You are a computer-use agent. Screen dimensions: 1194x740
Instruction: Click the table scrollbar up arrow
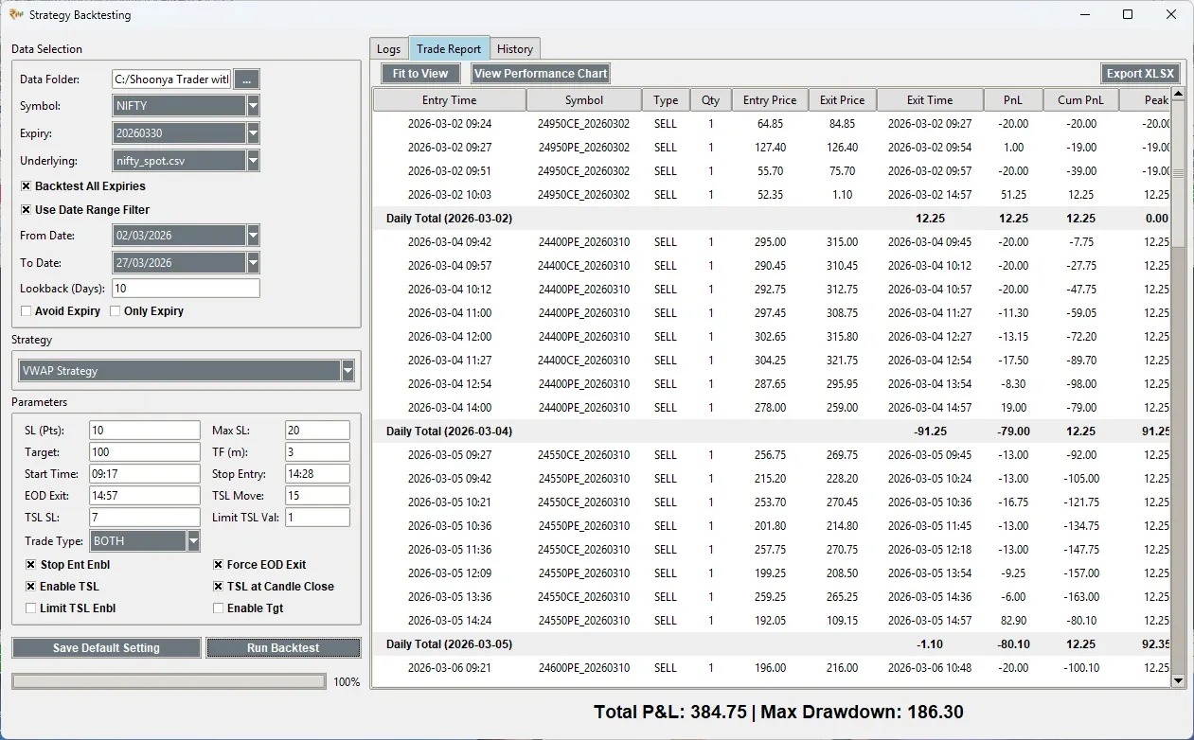[1178, 94]
